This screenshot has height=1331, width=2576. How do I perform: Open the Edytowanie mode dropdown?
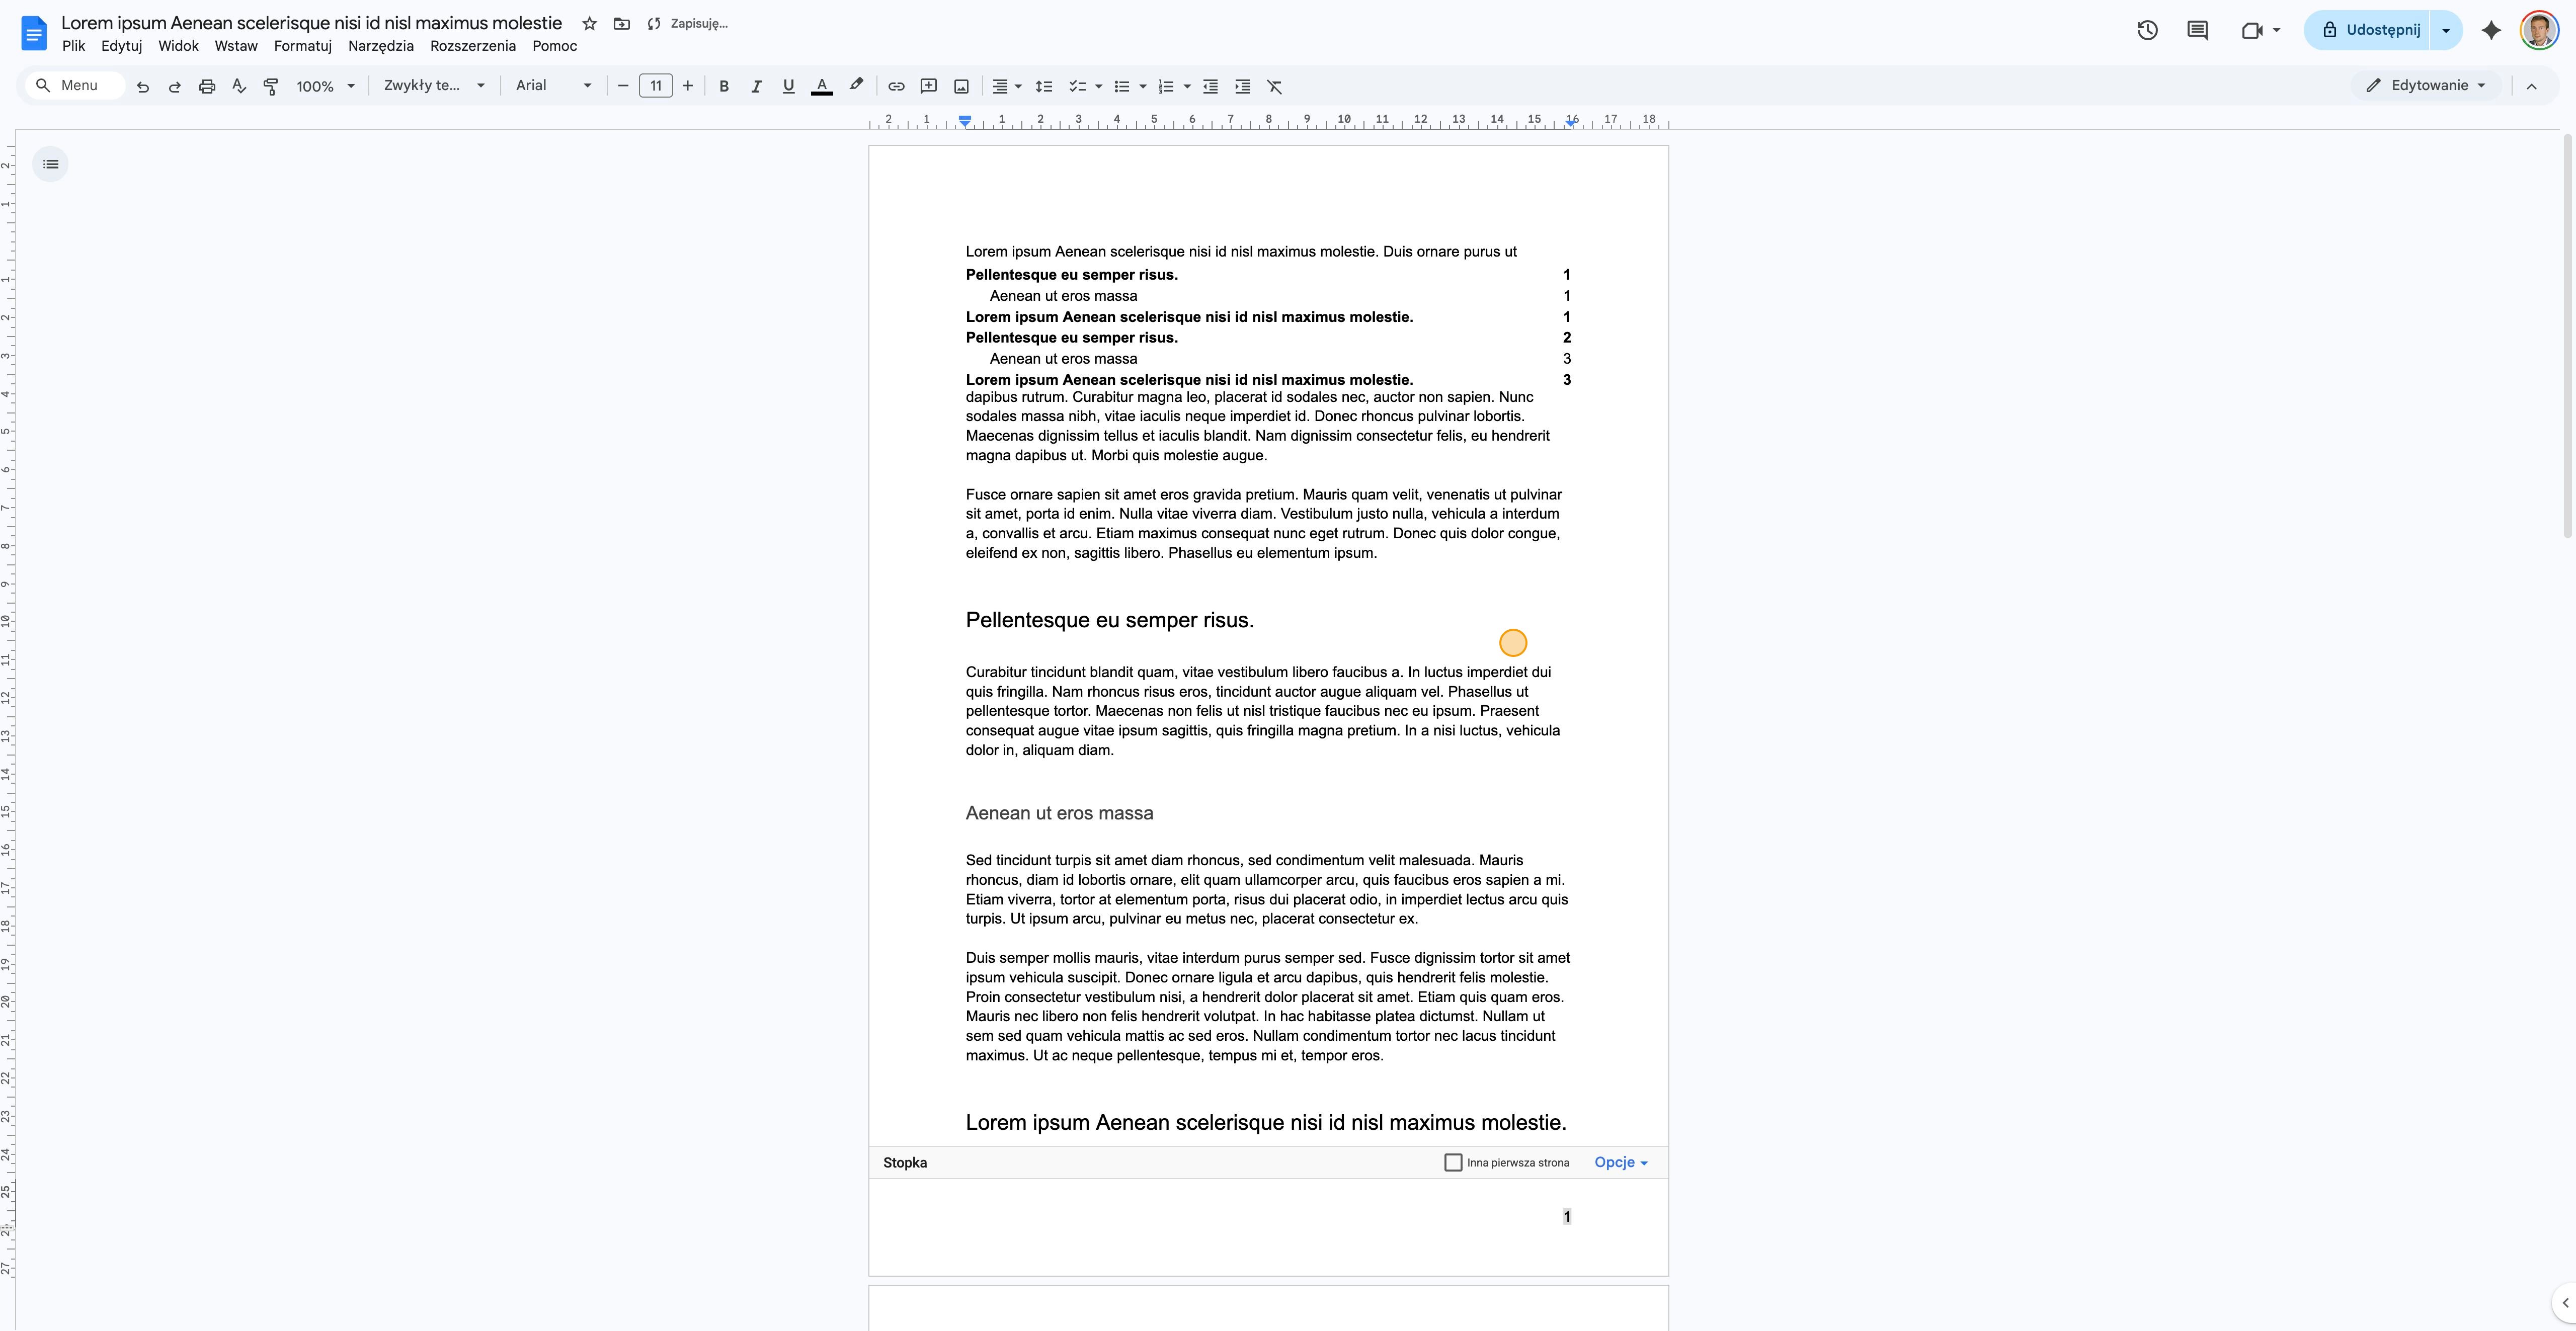coord(2427,86)
